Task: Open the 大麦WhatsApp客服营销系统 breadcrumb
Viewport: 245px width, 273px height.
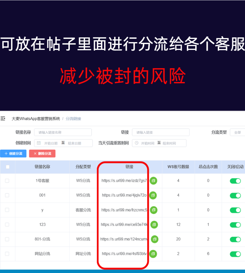Action: click(x=36, y=119)
